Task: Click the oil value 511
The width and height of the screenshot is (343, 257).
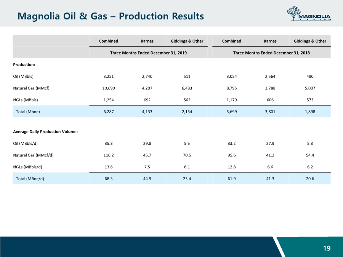Action: point(187,77)
